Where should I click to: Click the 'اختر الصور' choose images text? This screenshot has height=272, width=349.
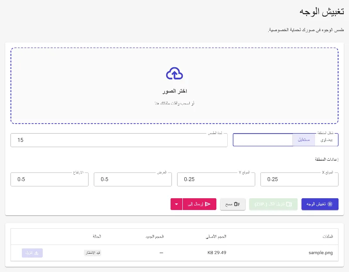175,91
